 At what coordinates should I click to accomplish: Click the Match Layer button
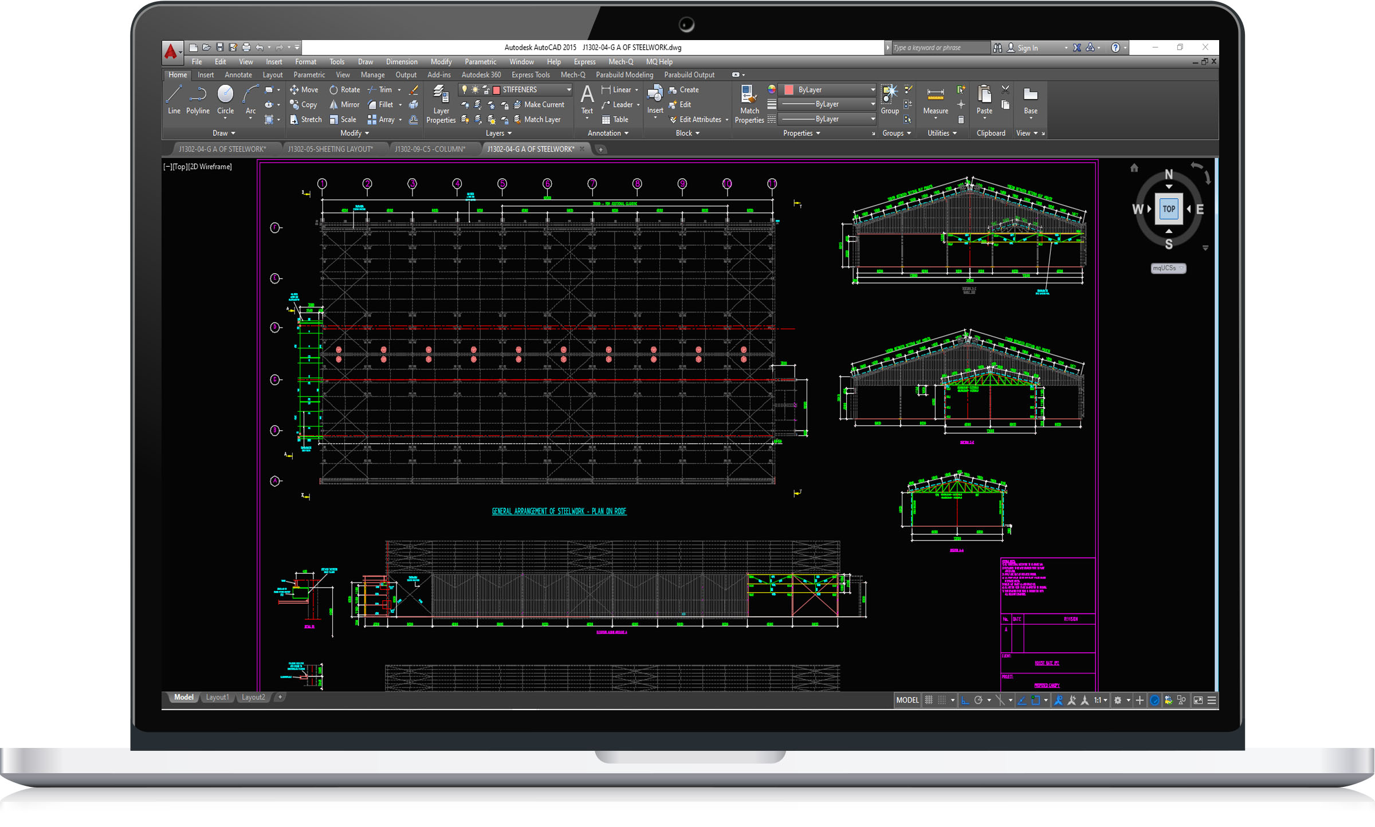pyautogui.click(x=537, y=120)
